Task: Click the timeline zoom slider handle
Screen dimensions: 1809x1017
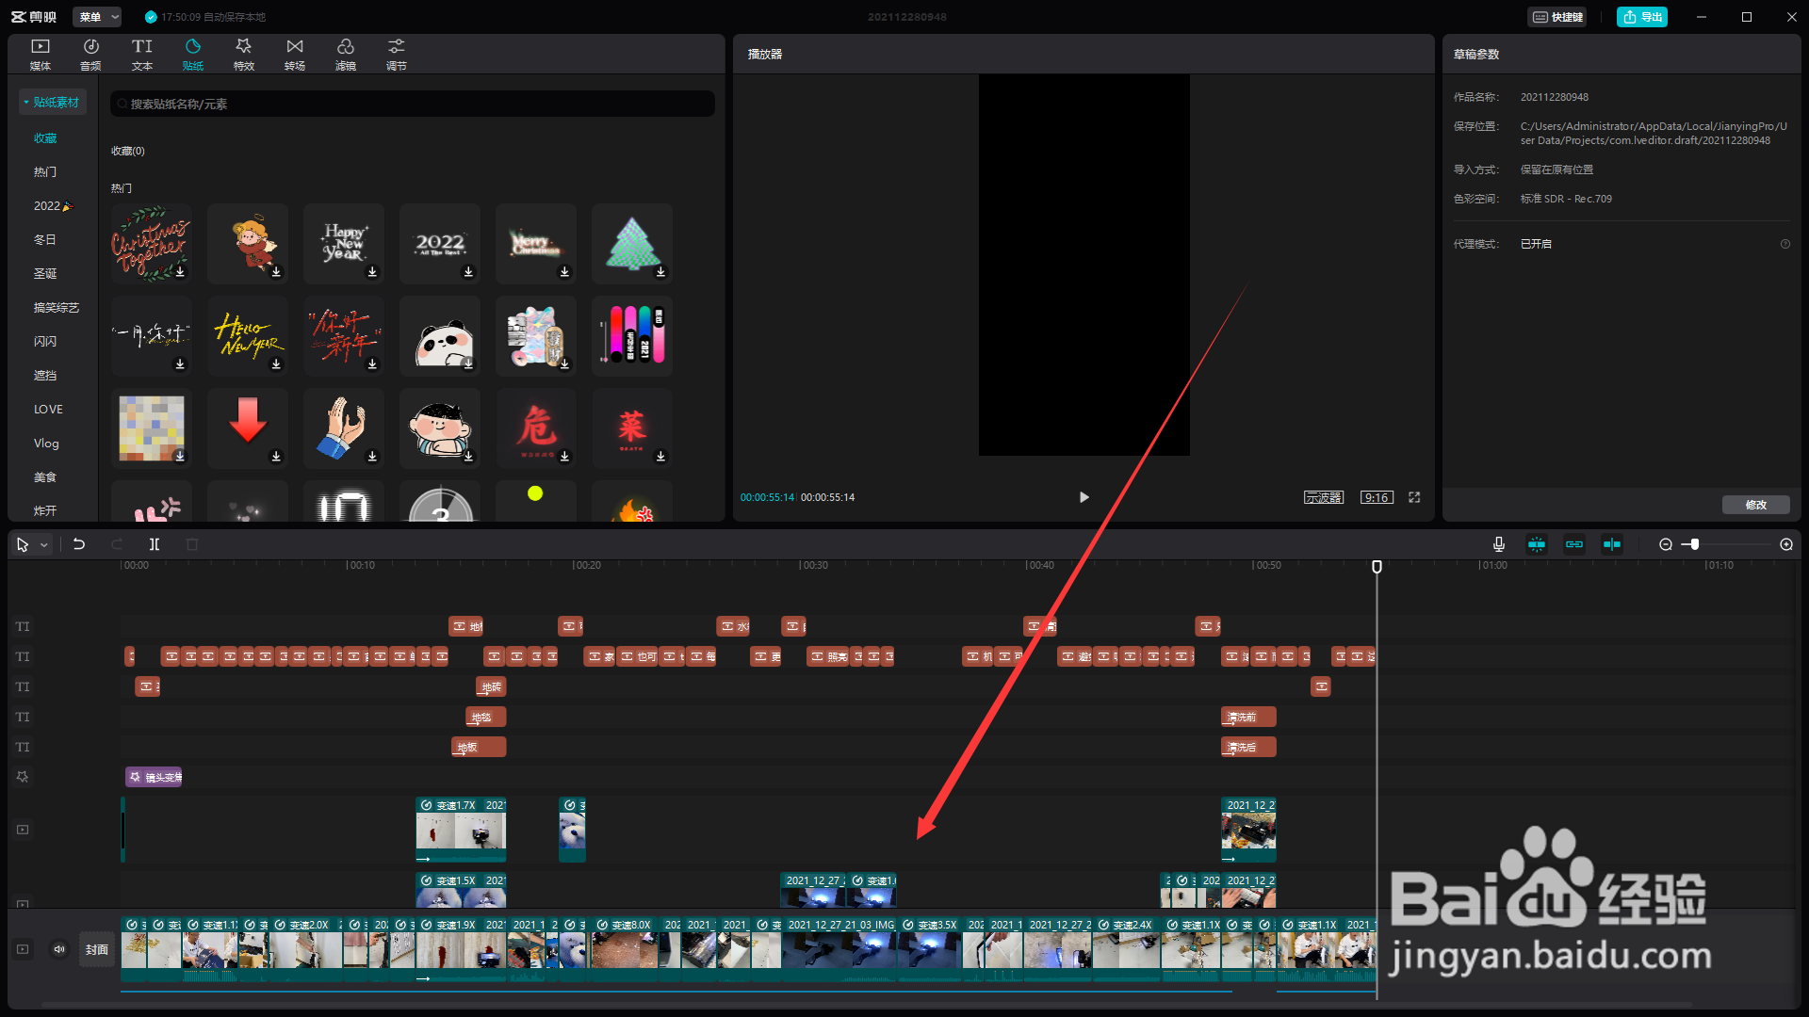Action: (1694, 544)
